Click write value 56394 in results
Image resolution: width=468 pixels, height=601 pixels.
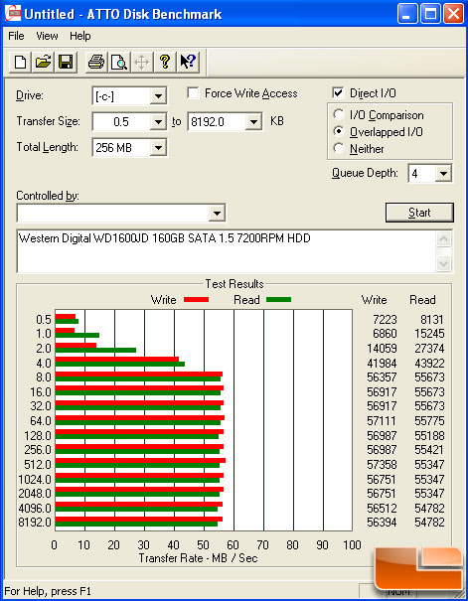tap(383, 523)
